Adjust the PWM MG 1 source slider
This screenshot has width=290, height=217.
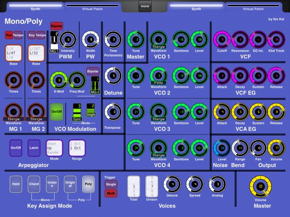(54, 42)
